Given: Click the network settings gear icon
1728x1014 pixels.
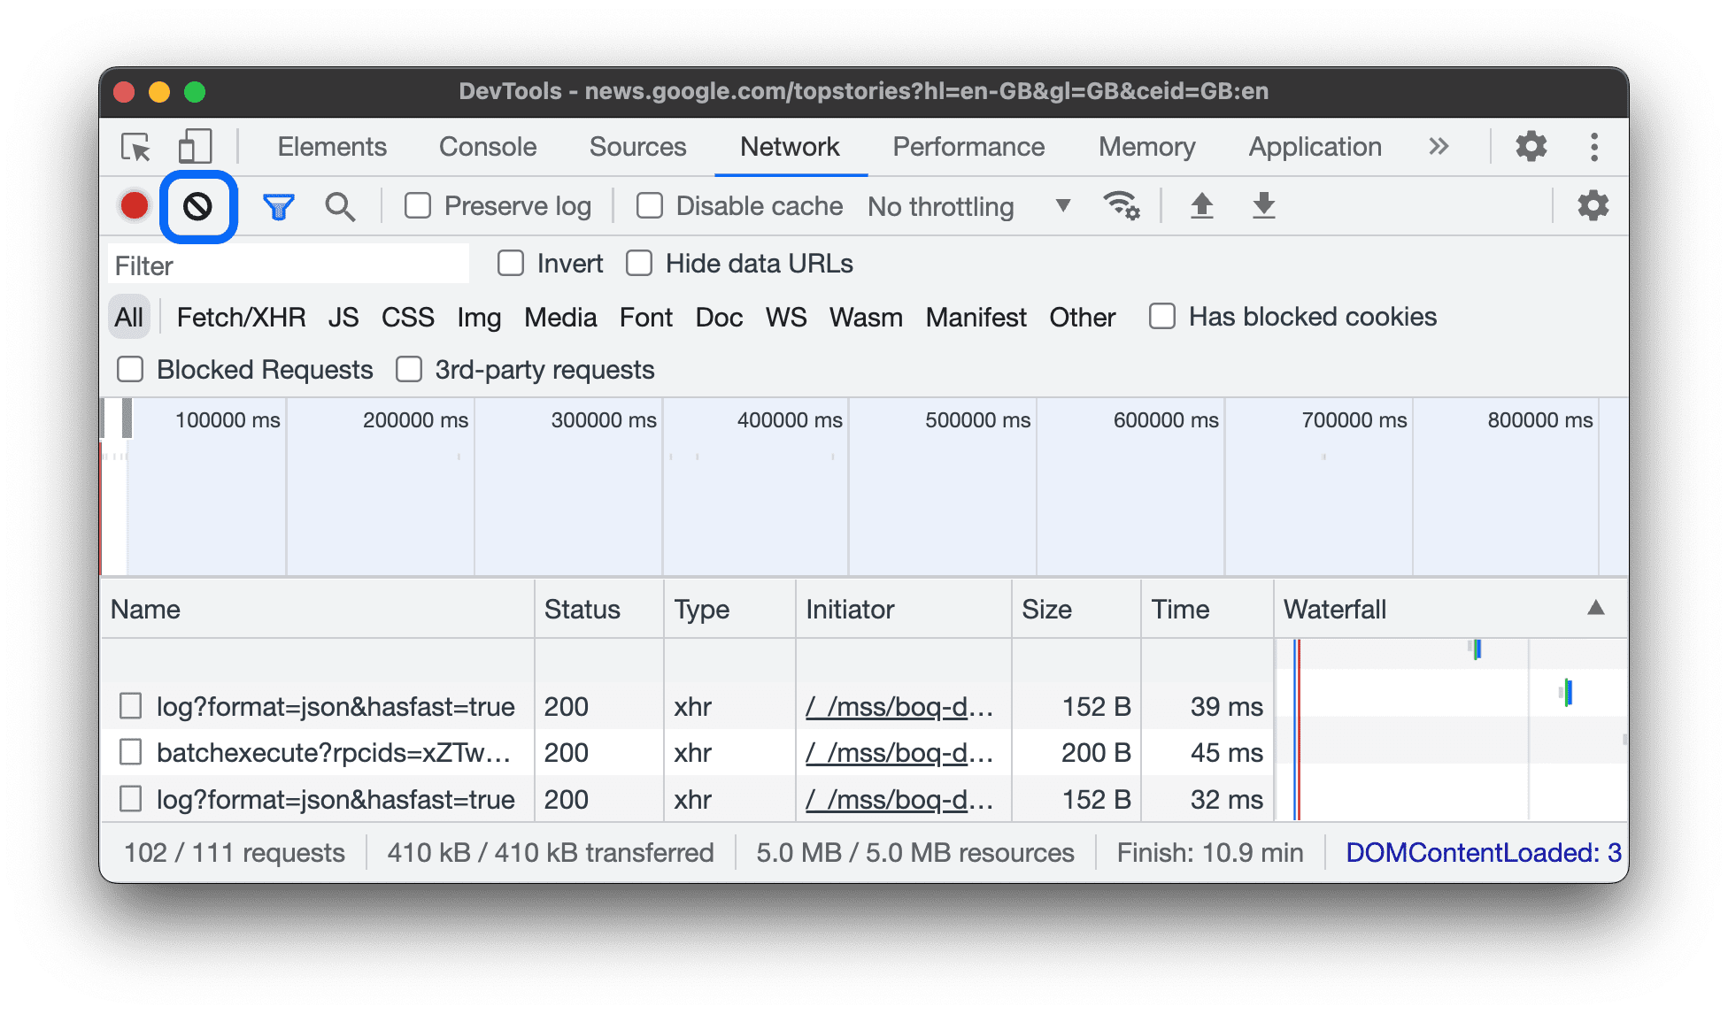Looking at the screenshot, I should tap(1594, 204).
